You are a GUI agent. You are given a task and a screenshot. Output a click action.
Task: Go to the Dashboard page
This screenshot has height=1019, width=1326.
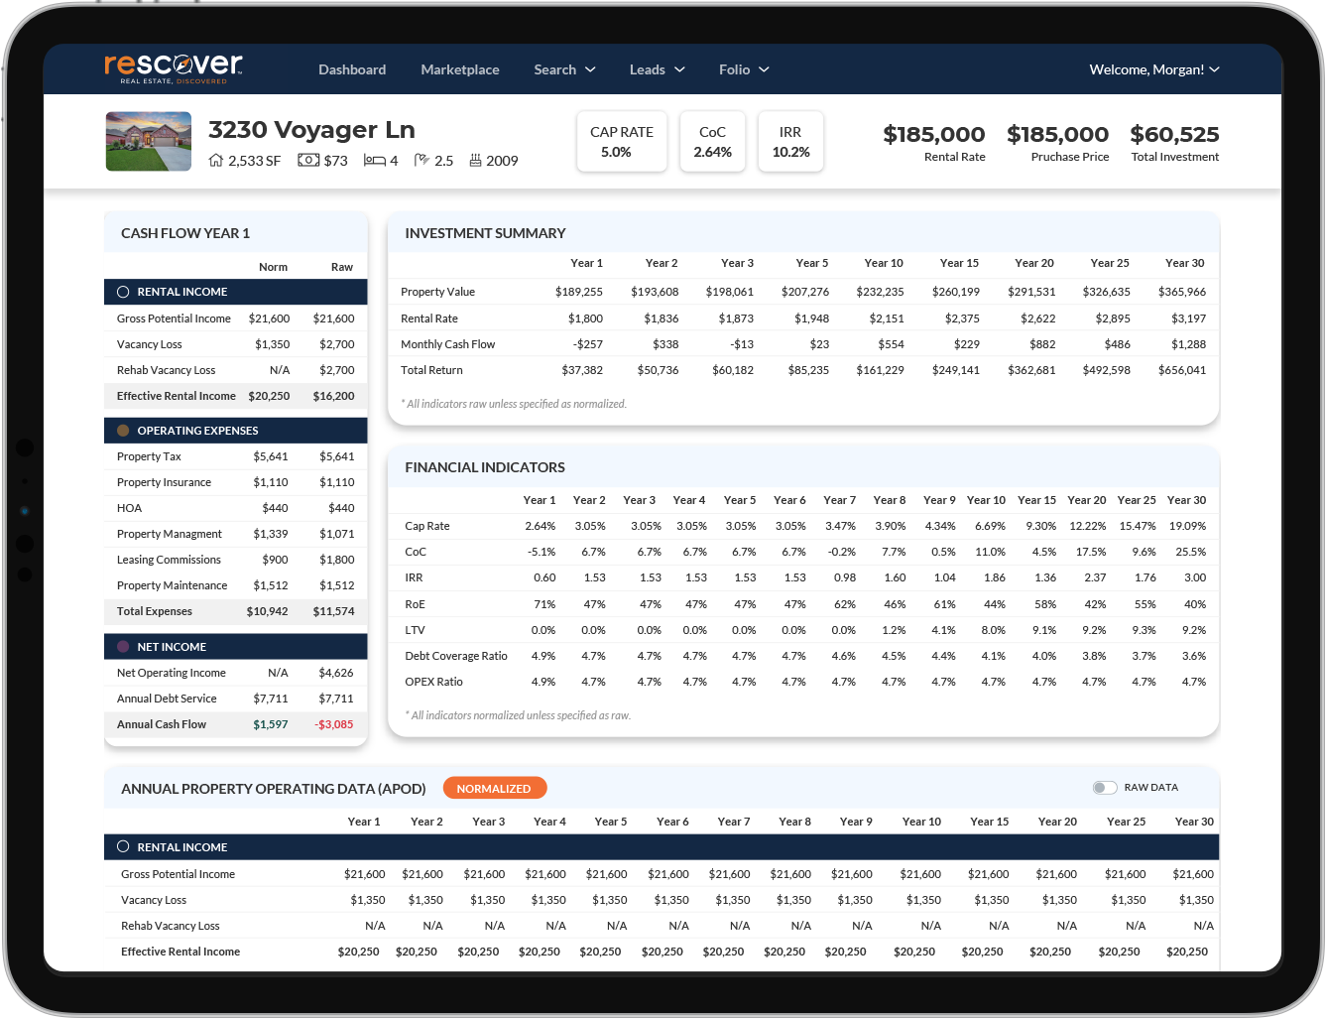[352, 69]
